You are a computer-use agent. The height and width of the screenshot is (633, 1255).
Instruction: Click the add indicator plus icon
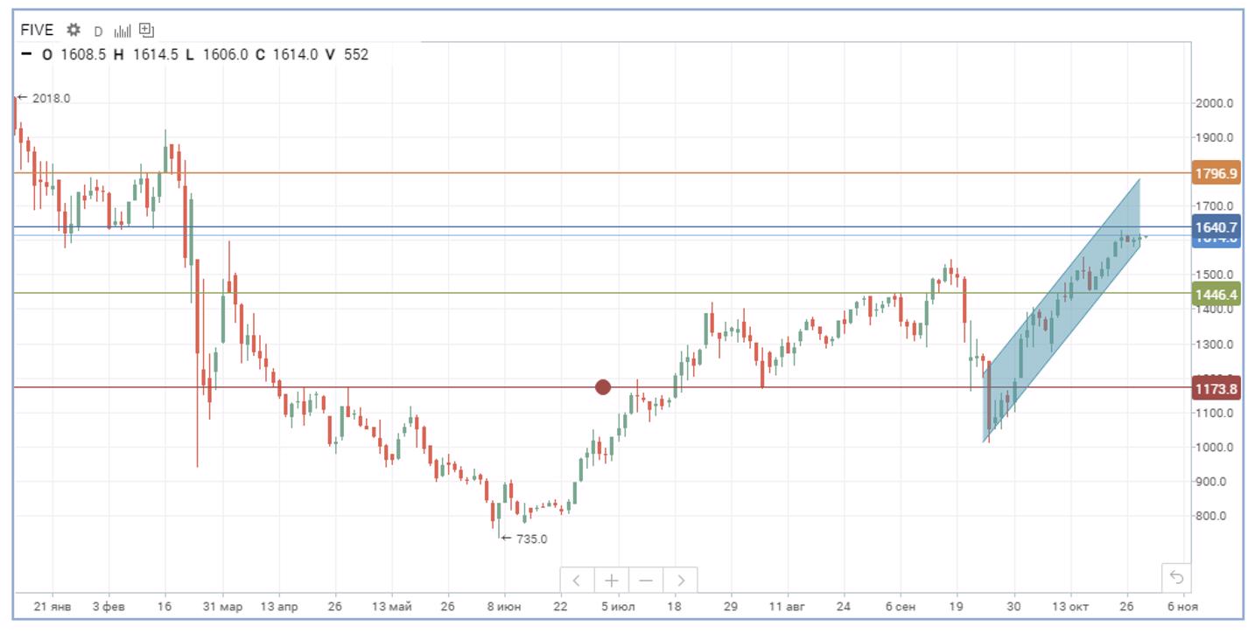[x=146, y=31]
